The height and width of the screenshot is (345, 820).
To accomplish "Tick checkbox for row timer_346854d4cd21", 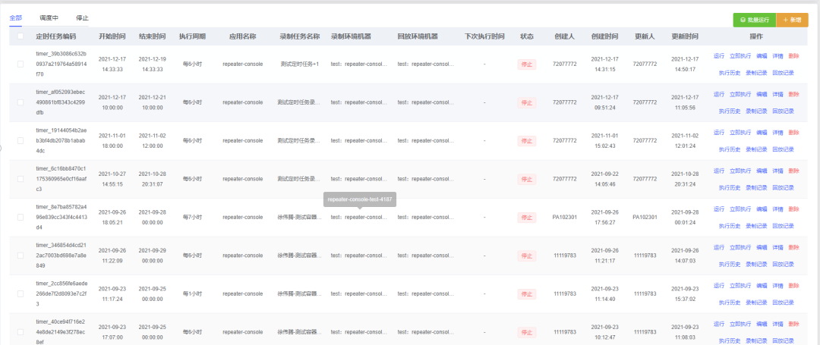I will coord(20,256).
